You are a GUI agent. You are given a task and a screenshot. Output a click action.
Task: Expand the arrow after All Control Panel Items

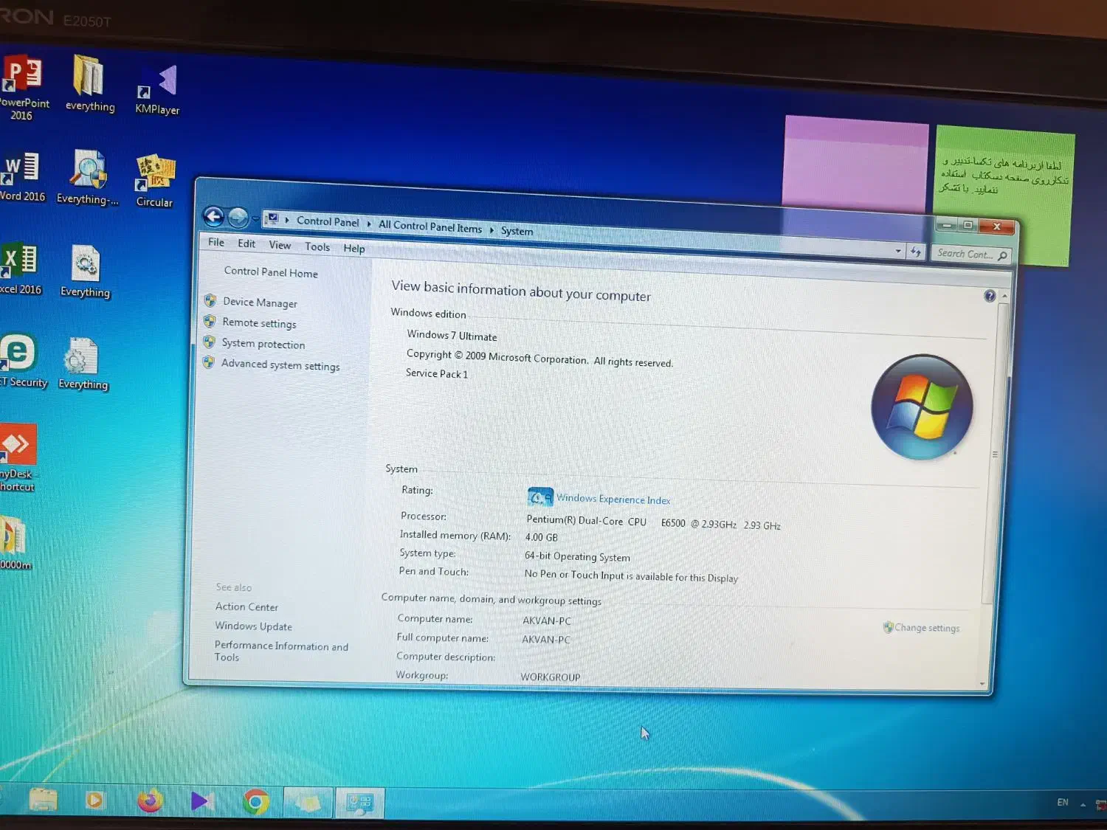click(492, 230)
